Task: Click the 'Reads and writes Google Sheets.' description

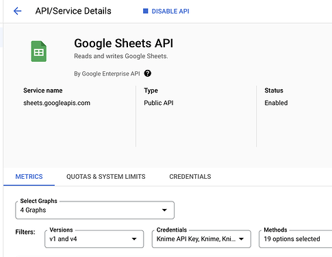Action: pyautogui.click(x=121, y=56)
